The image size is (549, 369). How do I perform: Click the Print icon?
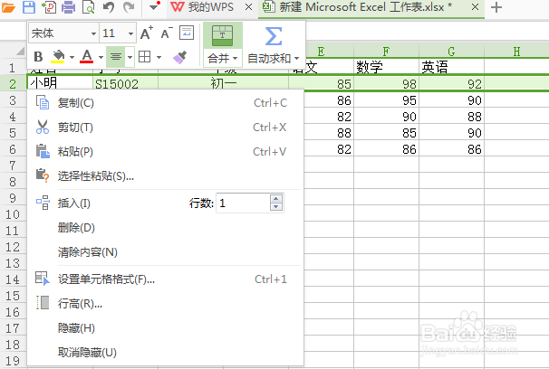(x=68, y=7)
